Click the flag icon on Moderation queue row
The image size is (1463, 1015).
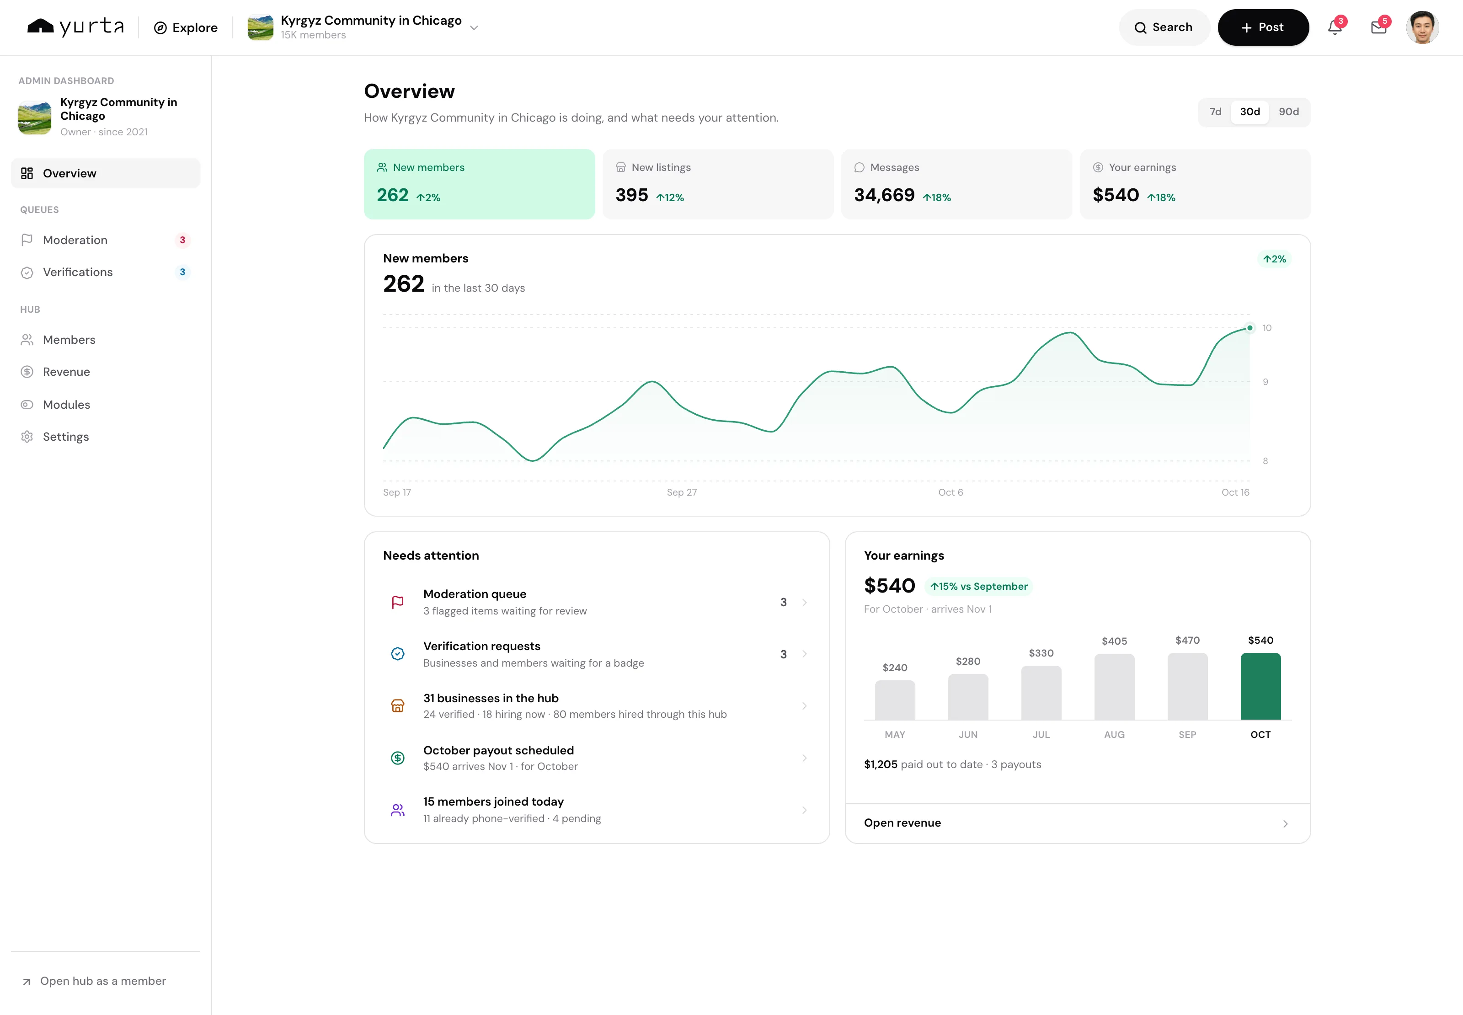tap(397, 602)
